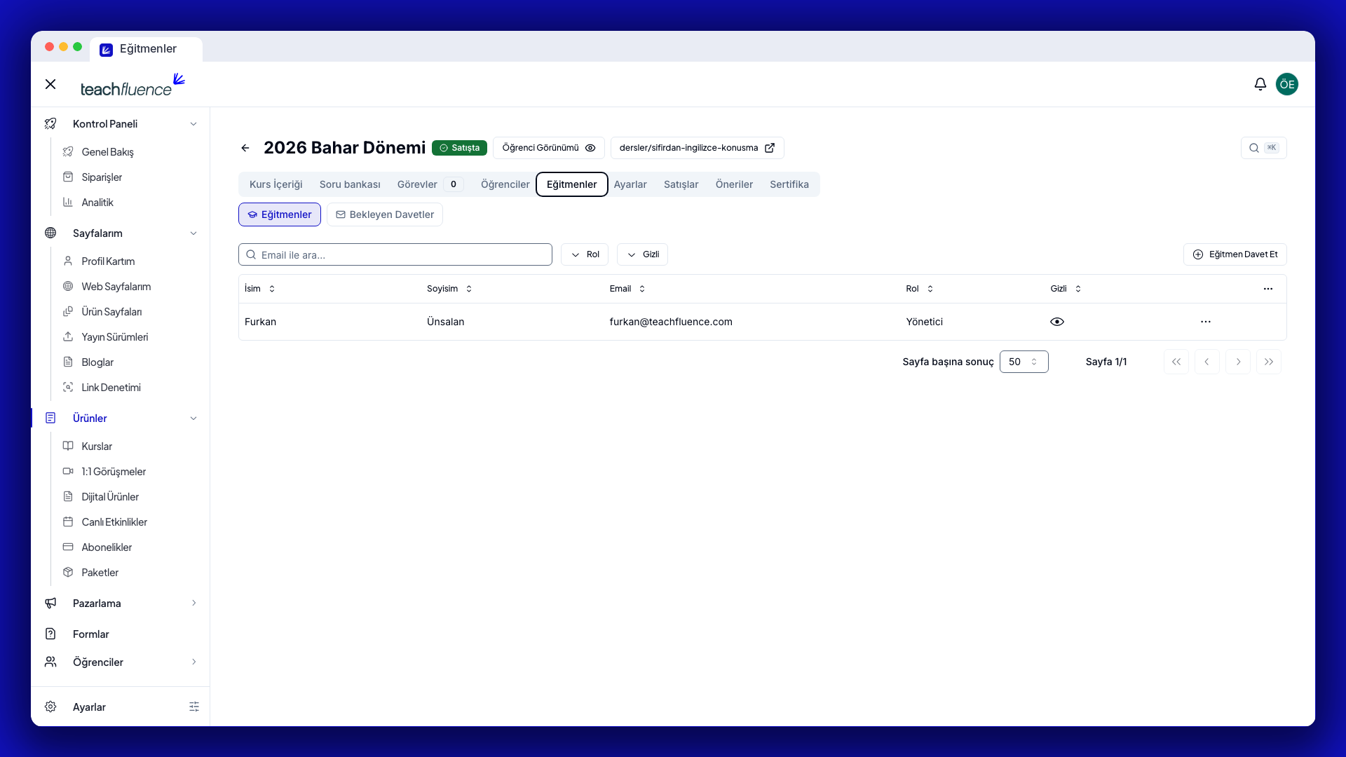The height and width of the screenshot is (757, 1346).
Task: Open table header column options menu
Action: coord(1267,289)
